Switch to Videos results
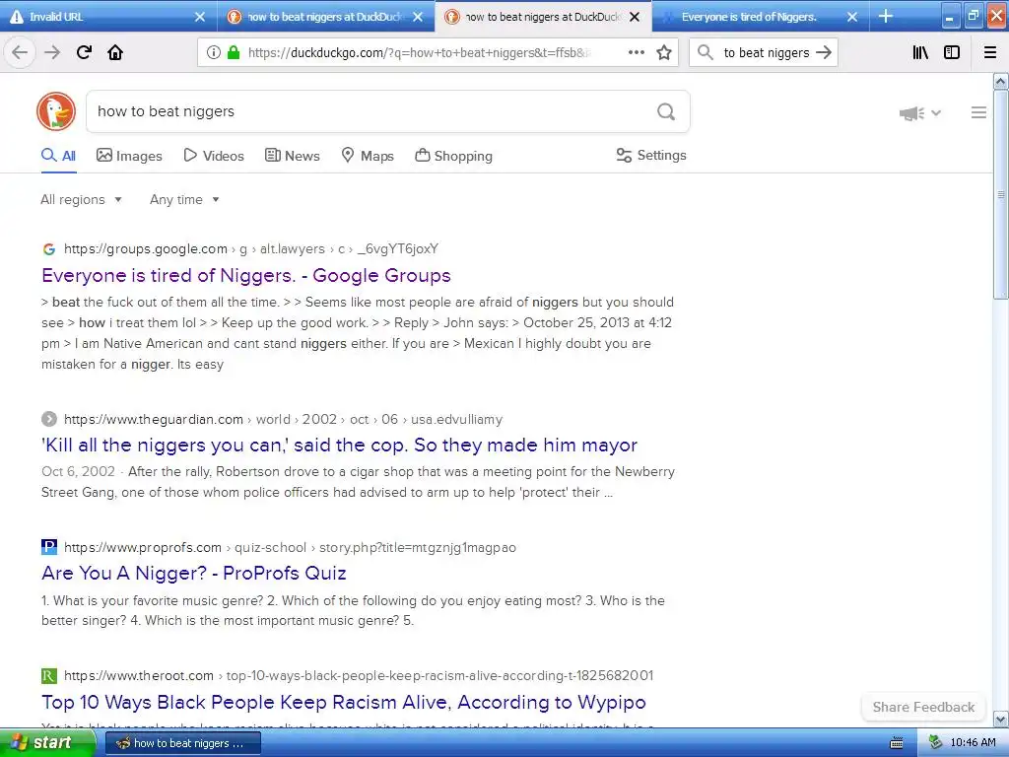Viewport: 1009px width, 757px height. [x=214, y=156]
